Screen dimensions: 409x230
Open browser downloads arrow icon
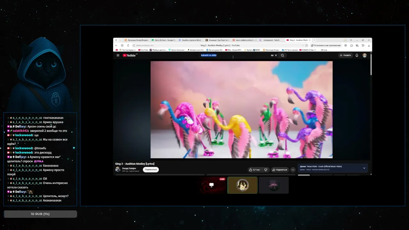click(x=369, y=45)
